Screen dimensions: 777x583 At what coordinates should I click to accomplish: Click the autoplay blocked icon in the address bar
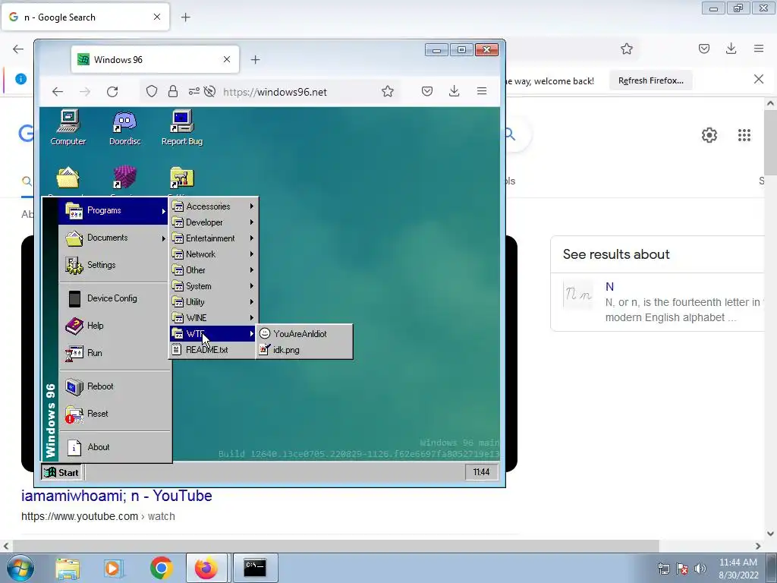(209, 91)
